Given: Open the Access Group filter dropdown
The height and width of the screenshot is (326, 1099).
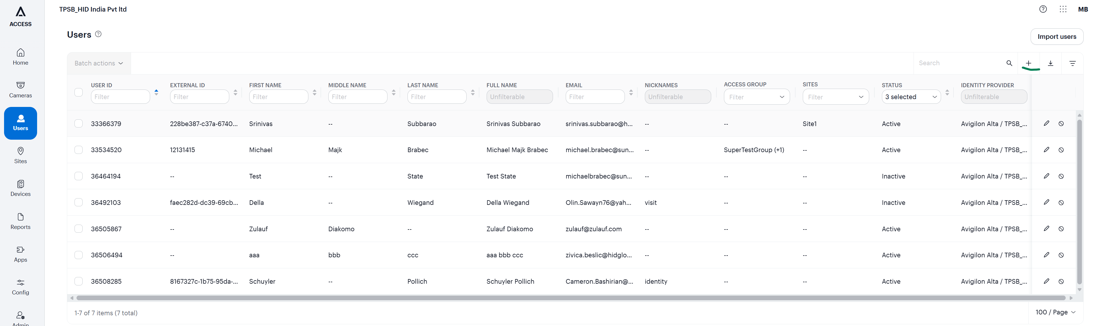Looking at the screenshot, I should pyautogui.click(x=756, y=97).
